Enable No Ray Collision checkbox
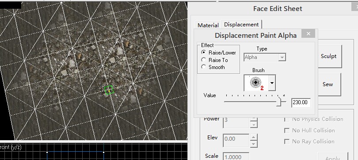358x160 pixels. pos(287,142)
